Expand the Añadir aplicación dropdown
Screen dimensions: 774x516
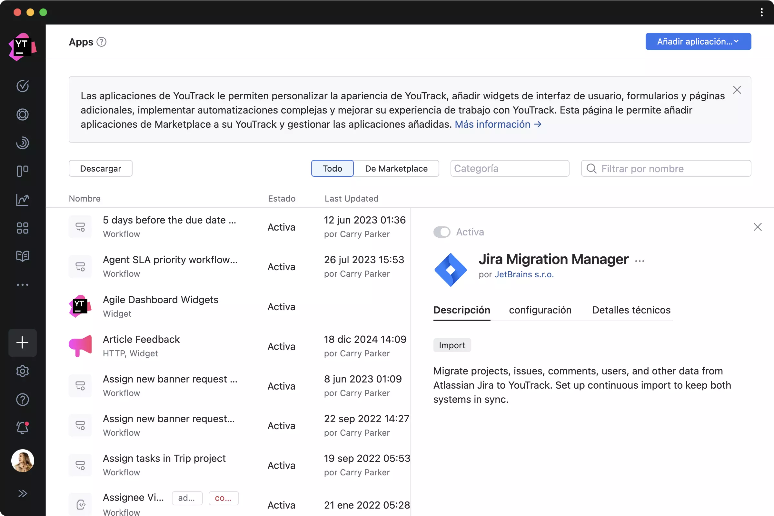coord(698,42)
